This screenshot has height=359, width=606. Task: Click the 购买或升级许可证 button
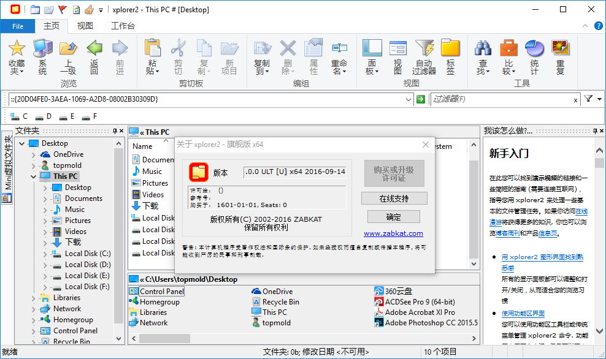[394, 174]
